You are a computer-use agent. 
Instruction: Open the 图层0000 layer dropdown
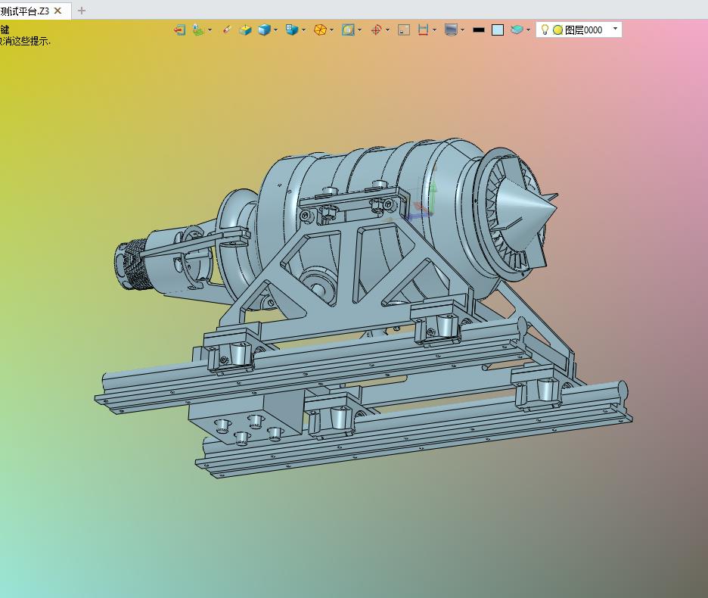tap(615, 30)
